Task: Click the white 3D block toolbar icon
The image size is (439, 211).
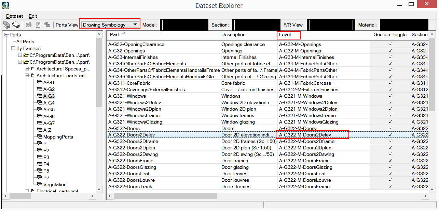Action: pyautogui.click(x=16, y=25)
